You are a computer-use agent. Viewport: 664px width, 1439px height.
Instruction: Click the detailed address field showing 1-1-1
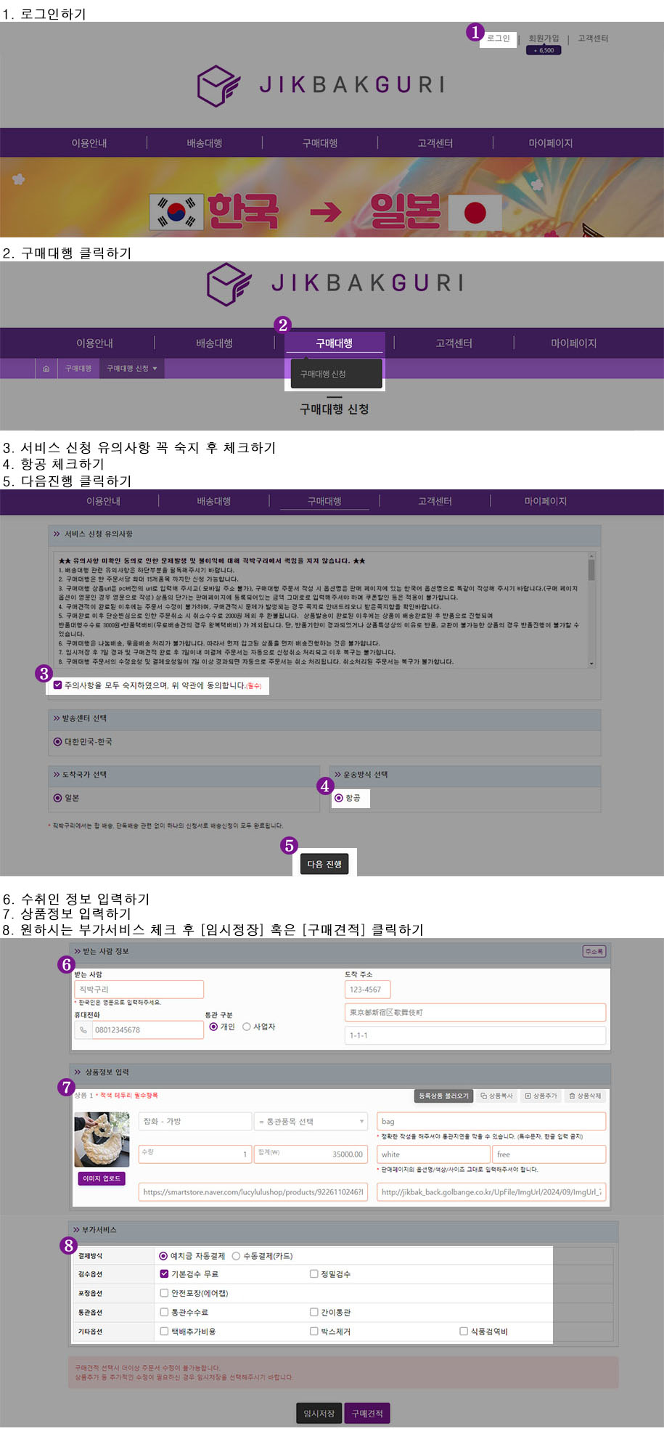pyautogui.click(x=475, y=1035)
